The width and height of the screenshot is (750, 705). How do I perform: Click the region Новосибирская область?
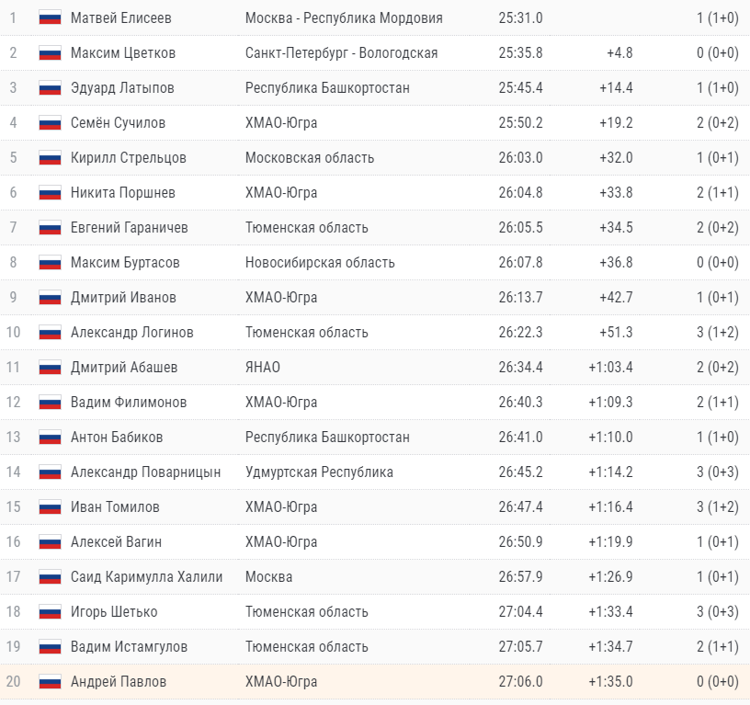(320, 263)
